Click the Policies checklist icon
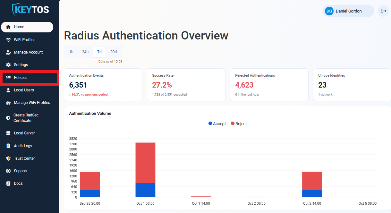The image size is (391, 213). (x=8, y=78)
